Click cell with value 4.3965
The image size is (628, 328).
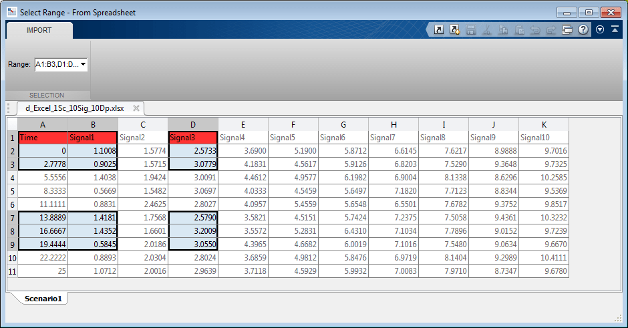[243, 244]
